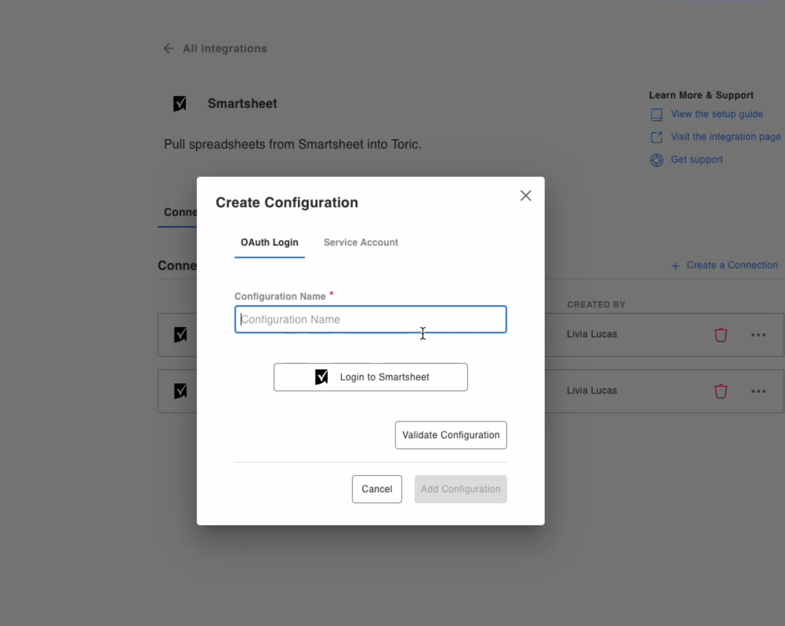Click the Validate Configuration button
The width and height of the screenshot is (785, 626).
click(x=451, y=435)
